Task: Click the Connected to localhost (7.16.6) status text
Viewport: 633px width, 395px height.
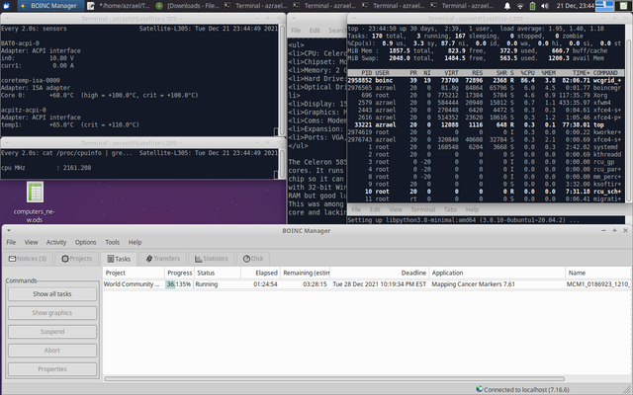Action: [526, 389]
